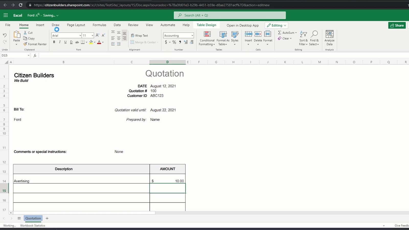Increase font size with larger A

point(97,35)
